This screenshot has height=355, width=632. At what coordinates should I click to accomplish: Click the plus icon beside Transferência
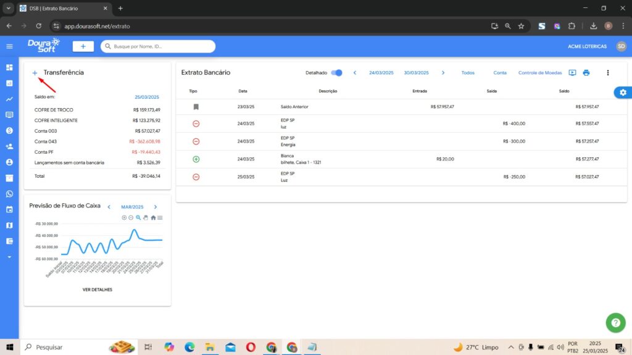point(35,73)
